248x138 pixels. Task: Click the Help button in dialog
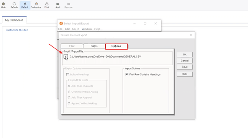[x=185, y=74]
